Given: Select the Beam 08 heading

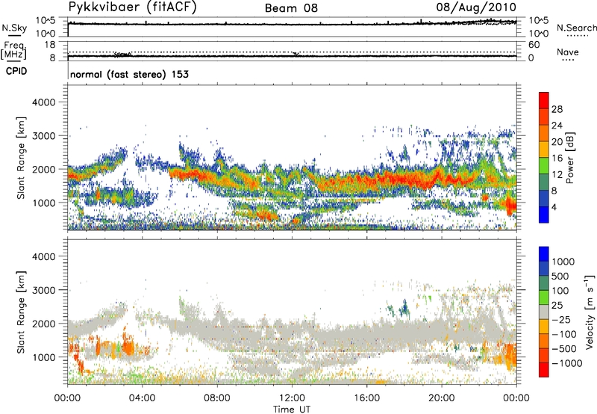Looking at the screenshot, I should pos(291,8).
